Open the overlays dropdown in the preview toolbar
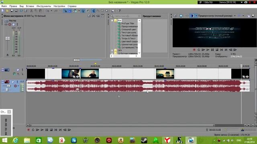The image size is (257, 144). click(243, 16)
